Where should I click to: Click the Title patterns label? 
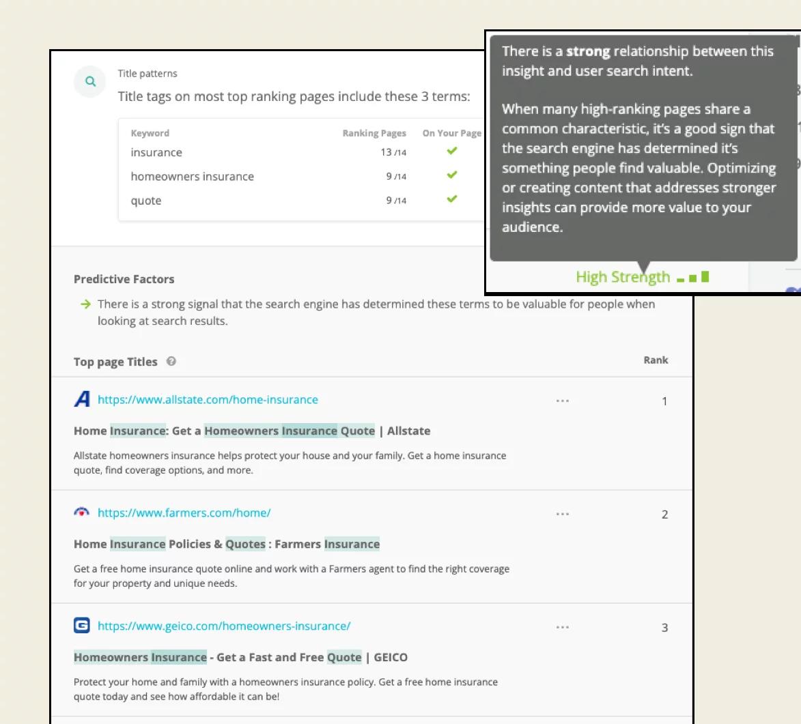point(147,74)
